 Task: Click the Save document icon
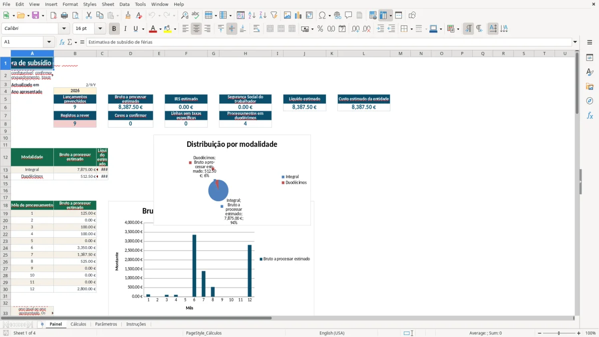pyautogui.click(x=35, y=15)
